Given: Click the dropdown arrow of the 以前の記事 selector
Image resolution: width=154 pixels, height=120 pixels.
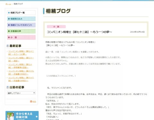Looking at the screenshot, I should coord(34,93).
